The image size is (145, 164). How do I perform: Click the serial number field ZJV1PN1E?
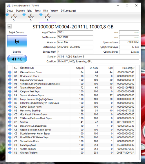pos(75,37)
